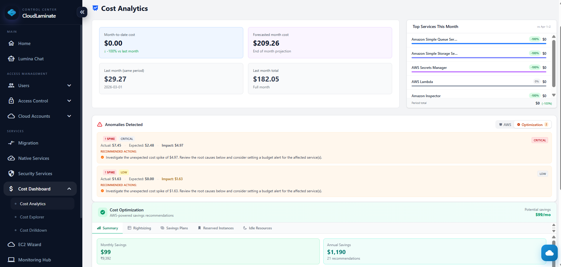
Task: Switch to the AWS anomalies filter
Action: click(504, 125)
